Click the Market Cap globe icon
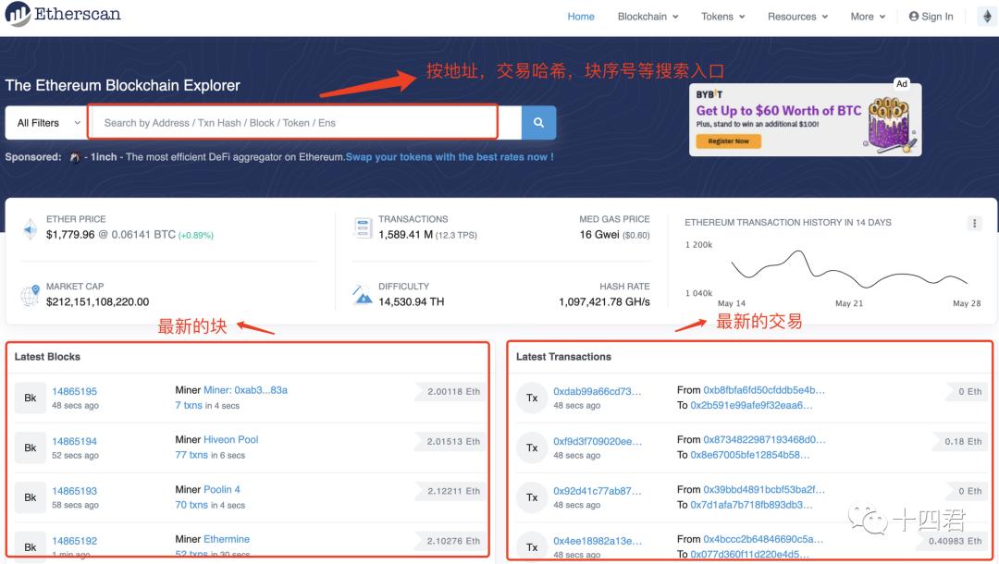The image size is (999, 564). (x=30, y=295)
